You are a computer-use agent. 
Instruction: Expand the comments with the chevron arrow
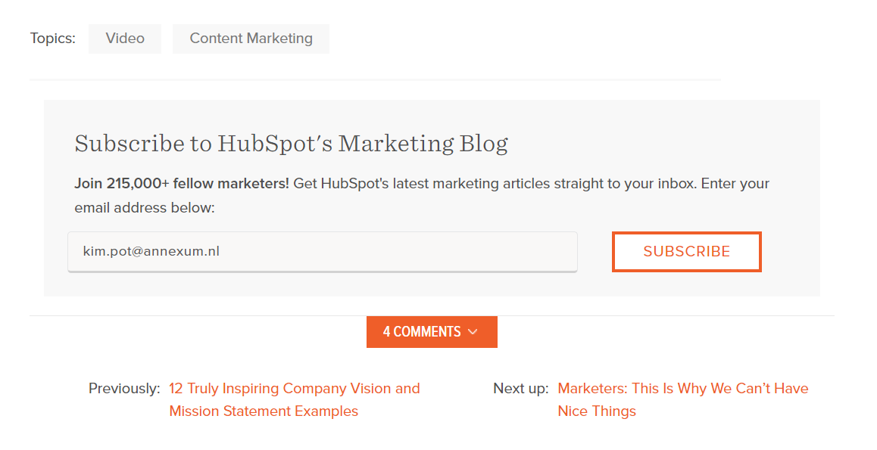click(x=473, y=332)
